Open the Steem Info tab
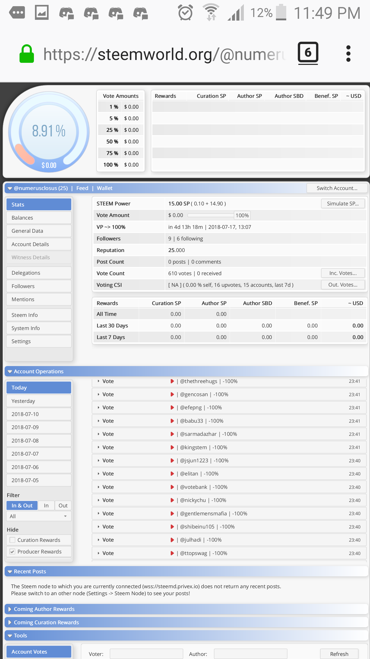370x659 pixels. pos(39,315)
